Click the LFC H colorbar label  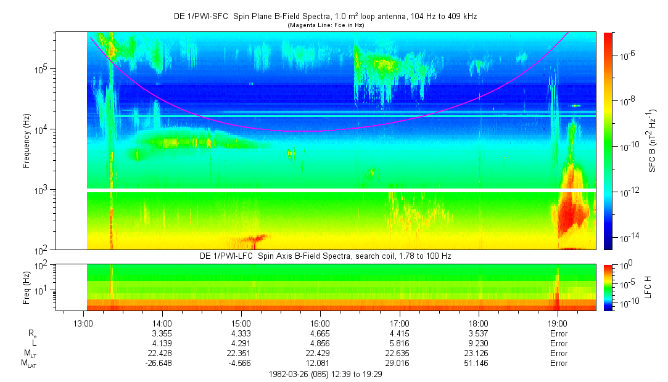coord(648,287)
